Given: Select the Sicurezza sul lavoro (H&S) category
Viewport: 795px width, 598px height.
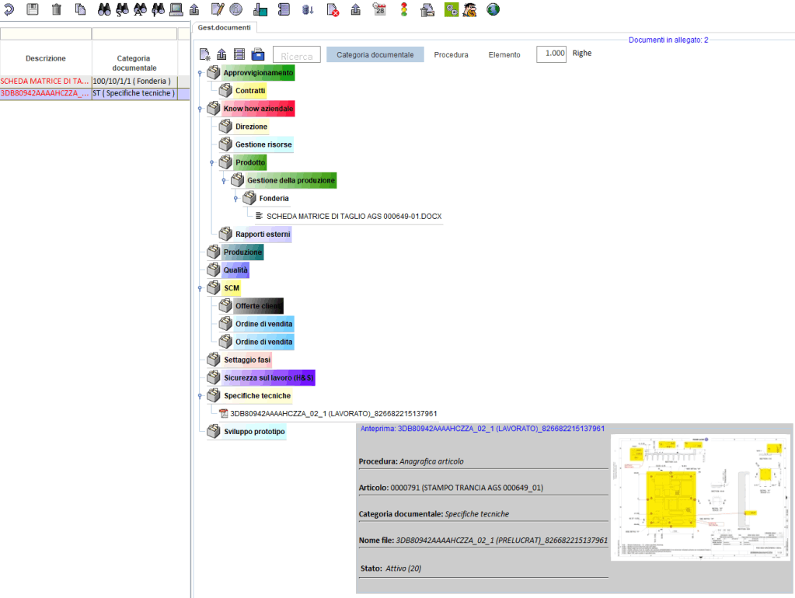Looking at the screenshot, I should (x=268, y=377).
